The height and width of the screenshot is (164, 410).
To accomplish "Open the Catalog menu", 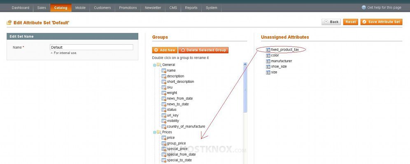I will (61, 8).
